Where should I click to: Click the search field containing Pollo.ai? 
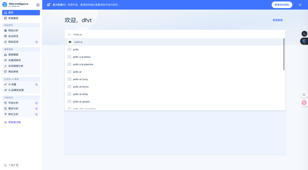pos(175,34)
